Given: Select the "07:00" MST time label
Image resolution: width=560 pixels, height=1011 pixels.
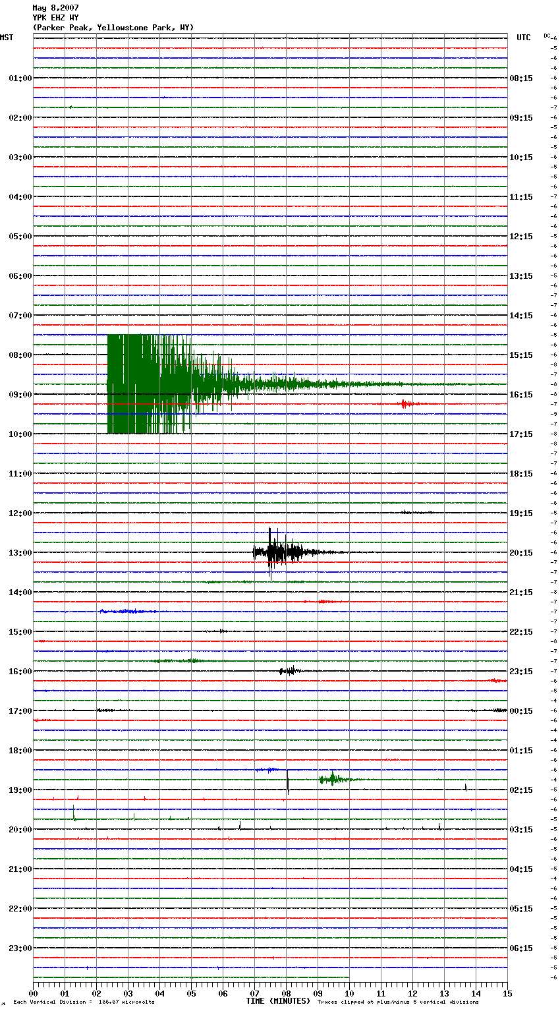Looking at the screenshot, I should pyautogui.click(x=20, y=316).
